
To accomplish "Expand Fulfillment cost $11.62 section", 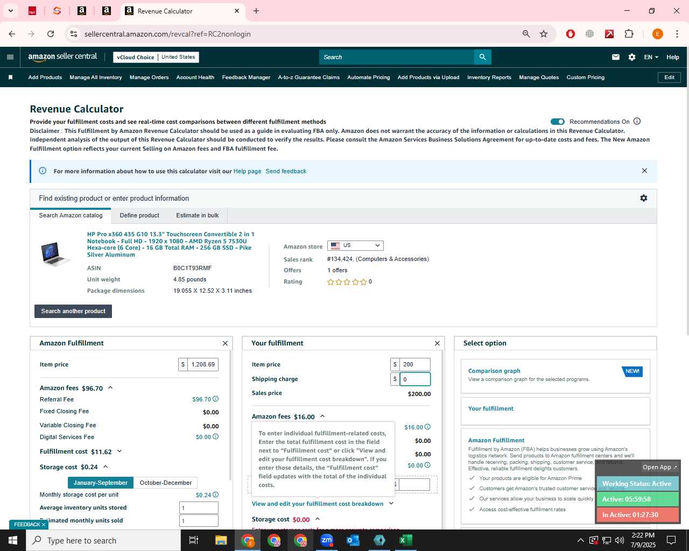I will point(119,451).
